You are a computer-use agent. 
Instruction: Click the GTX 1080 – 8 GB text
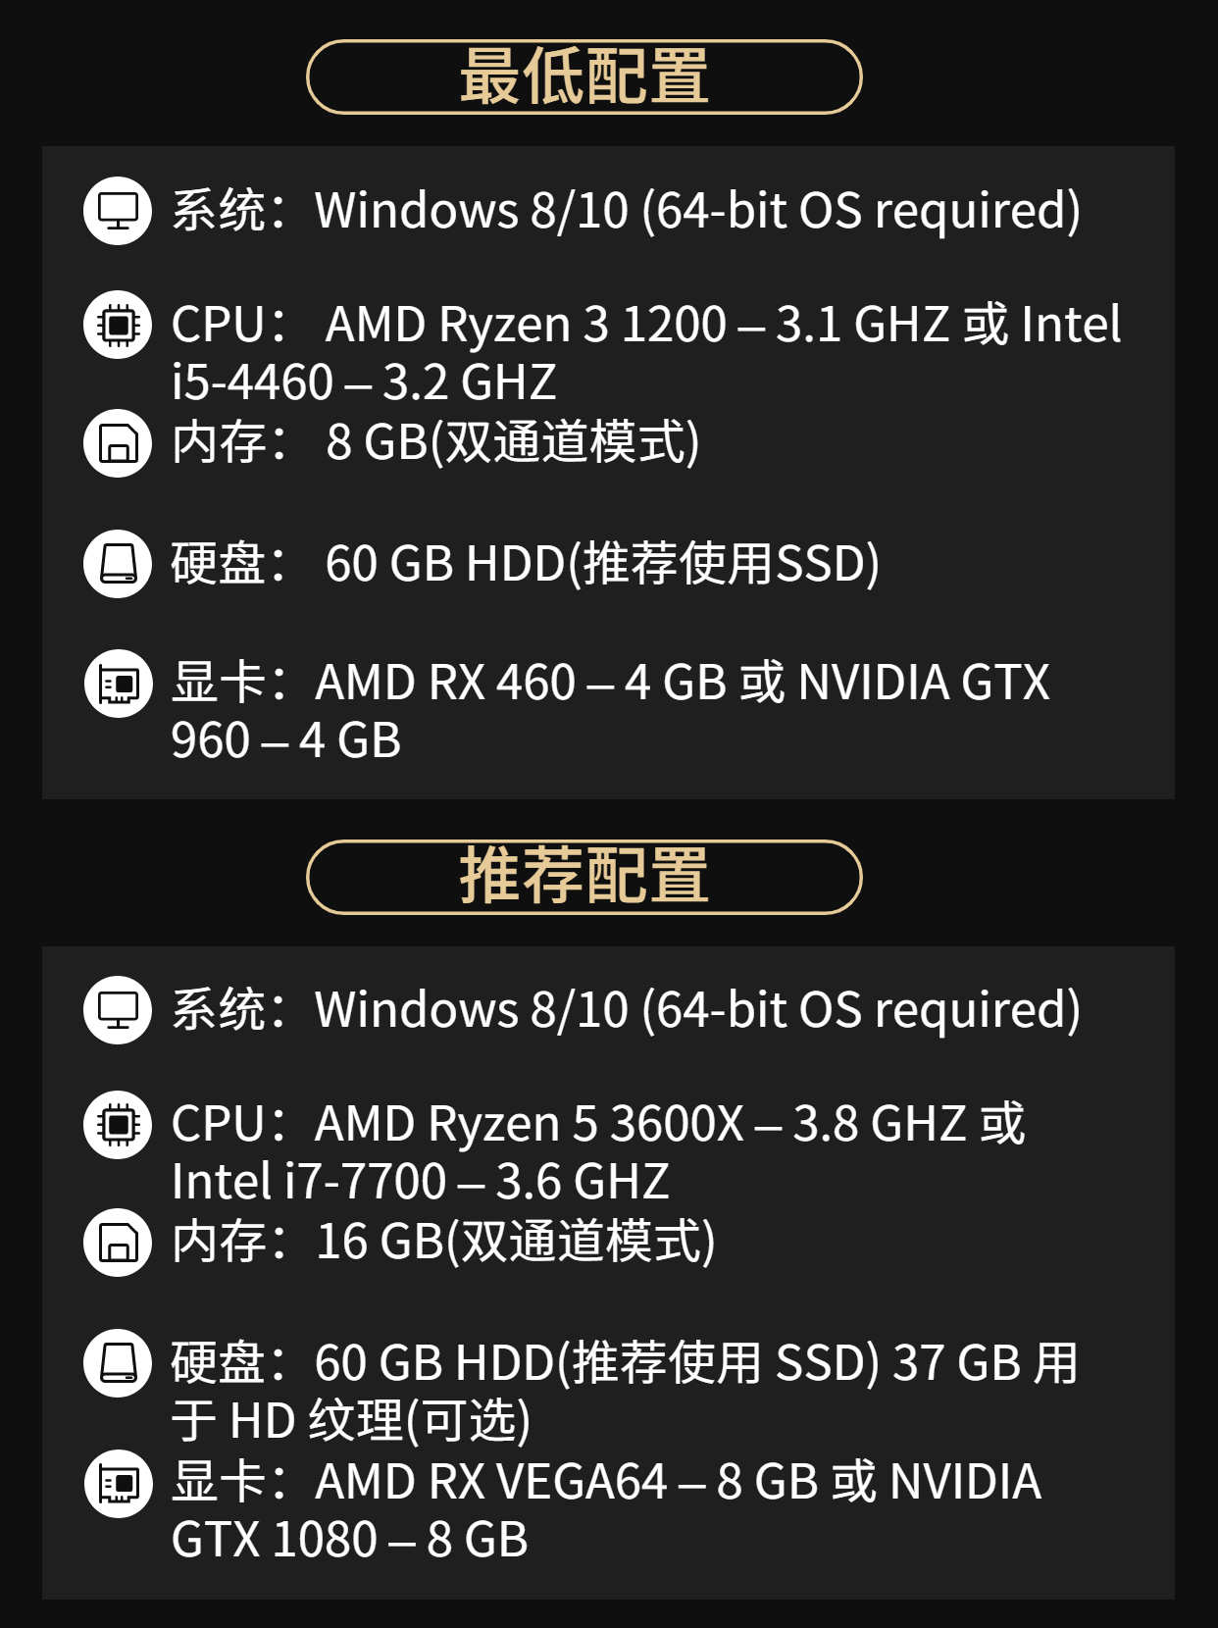[349, 1539]
